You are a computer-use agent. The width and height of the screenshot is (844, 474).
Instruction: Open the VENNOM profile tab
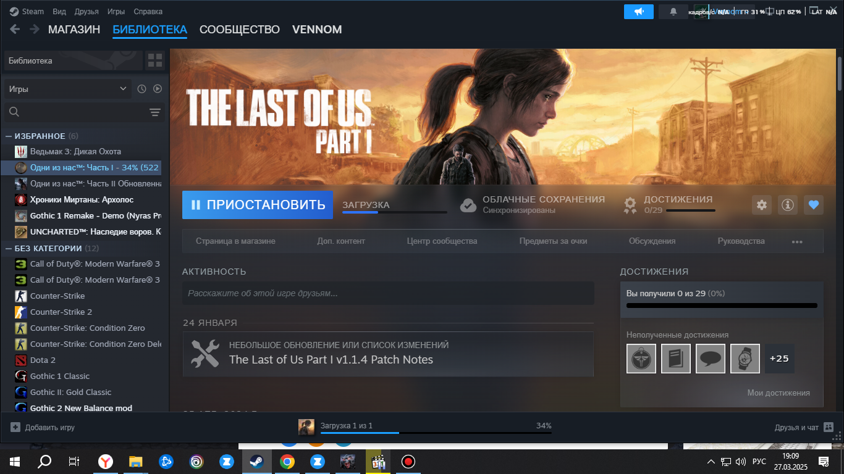(x=317, y=29)
